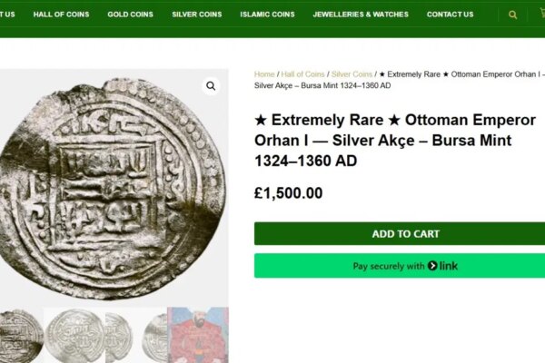The width and height of the screenshot is (545, 363).
Task: Click the Add to Cart button
Action: click(400, 234)
